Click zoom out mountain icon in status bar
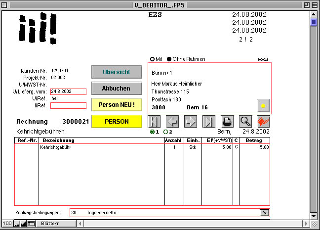The image size is (320, 230). (17, 224)
